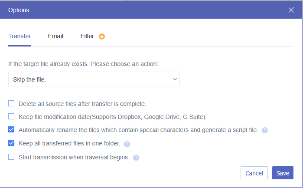Click the orange premium star badge near Filter
This screenshot has width=303, height=188.
(102, 36)
